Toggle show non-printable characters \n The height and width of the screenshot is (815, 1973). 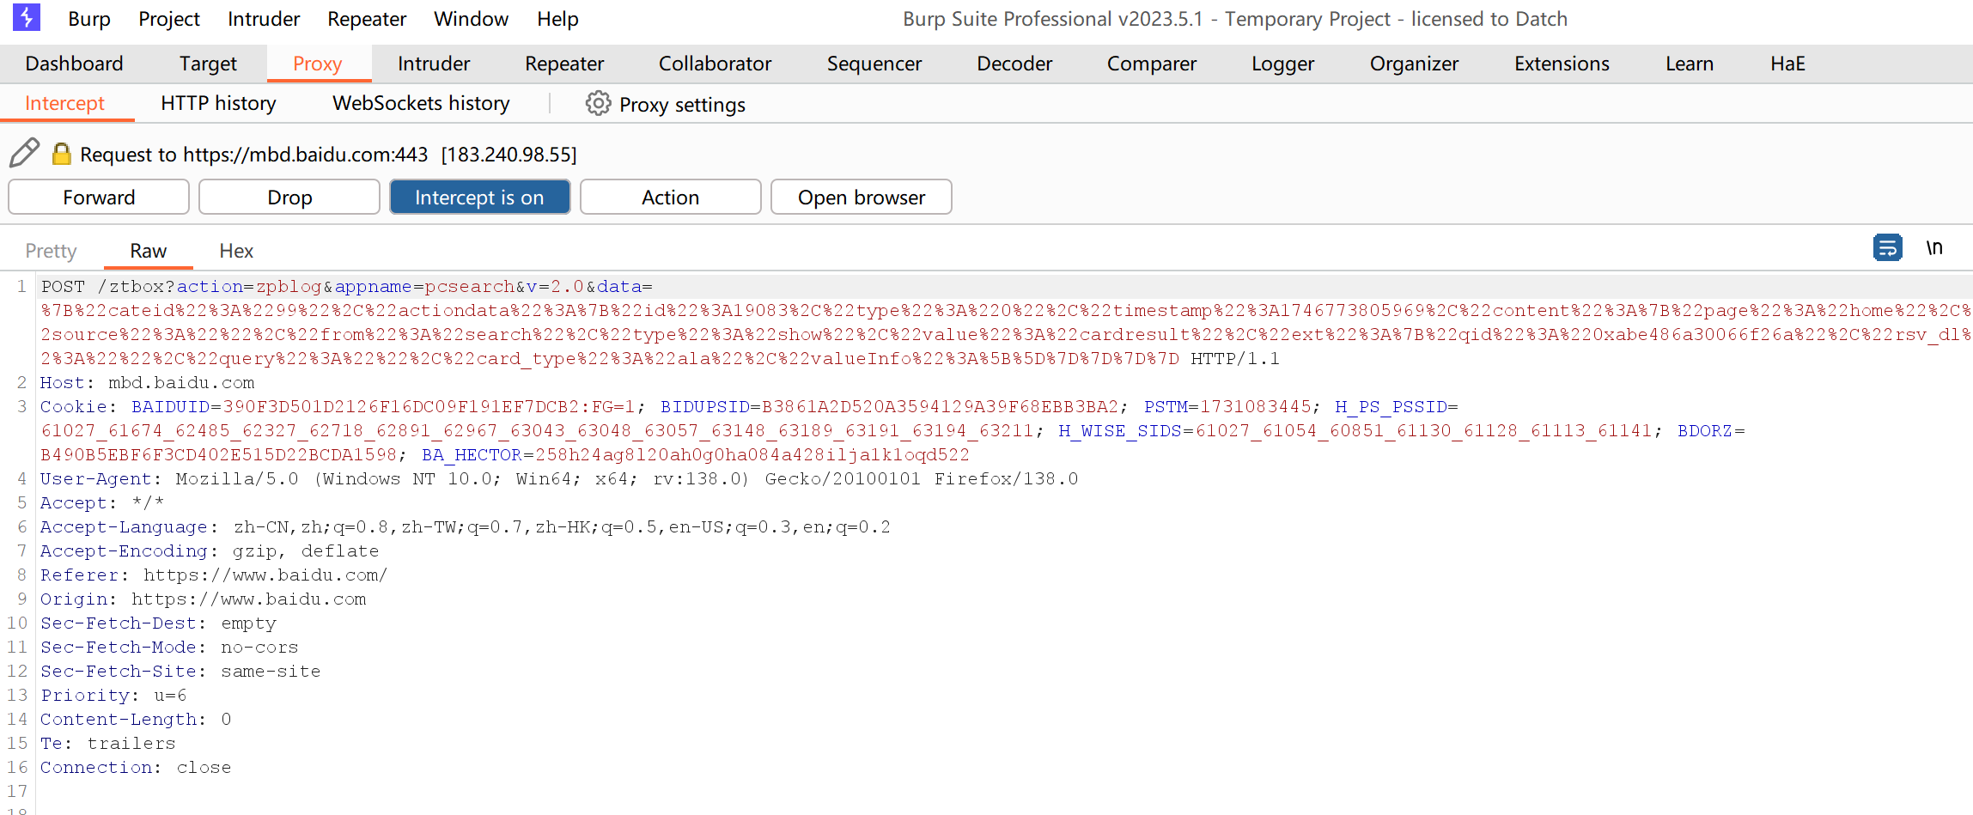(x=1934, y=248)
